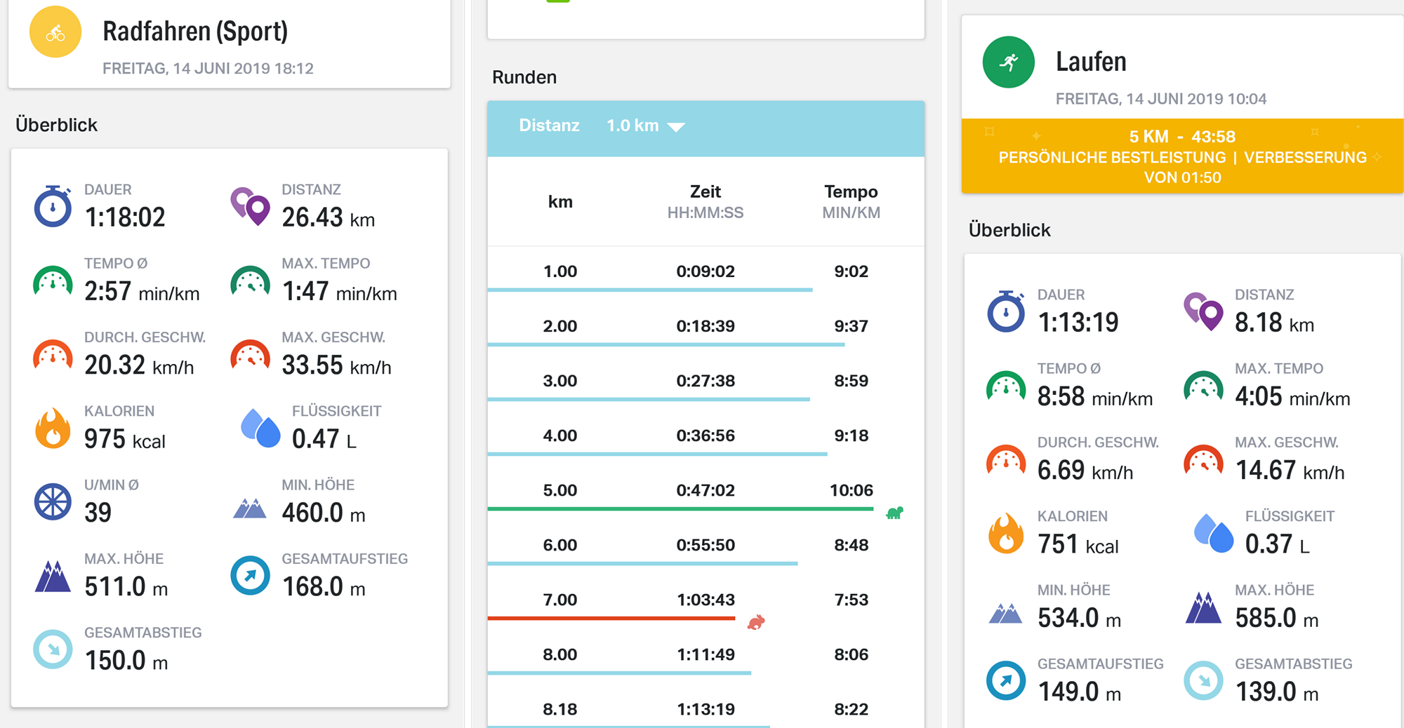Click the red speedometer icon beside 14.67 km/h

point(1203,460)
